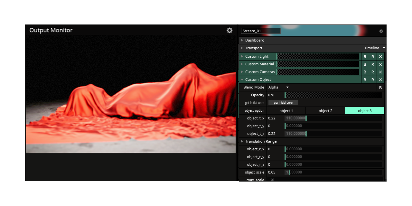Image resolution: width=412 pixels, height=206 pixels.
Task: Click the B button on Custom Light
Action: 365,57
